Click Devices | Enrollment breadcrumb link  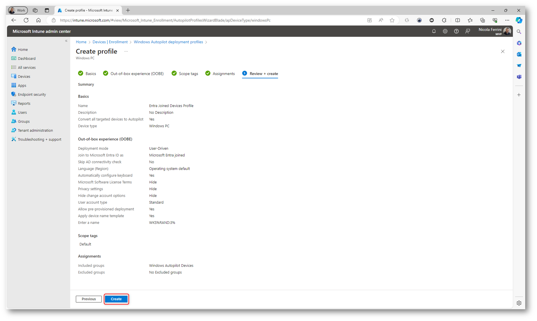click(x=110, y=42)
